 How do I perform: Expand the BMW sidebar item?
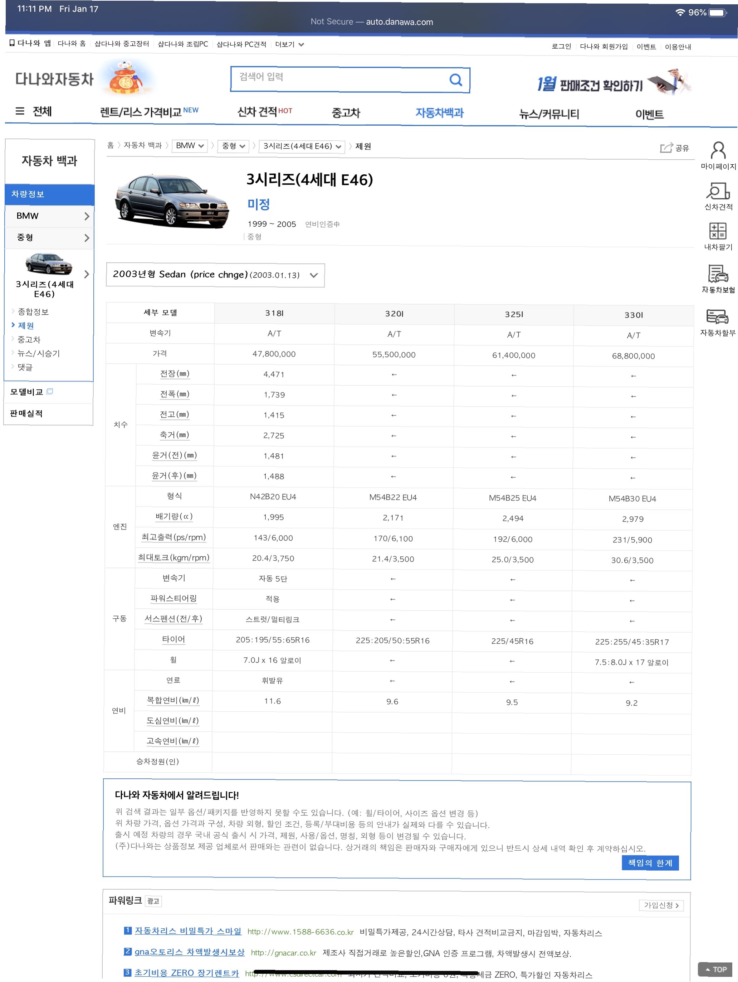(49, 216)
